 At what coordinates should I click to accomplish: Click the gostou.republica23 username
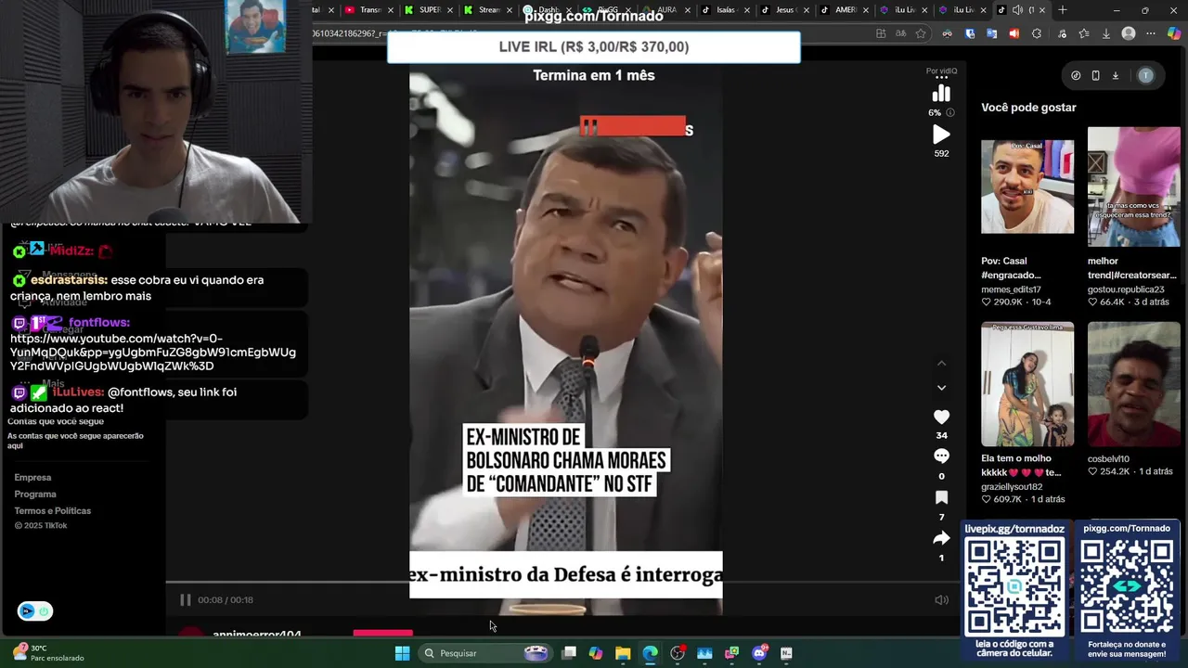point(1126,289)
